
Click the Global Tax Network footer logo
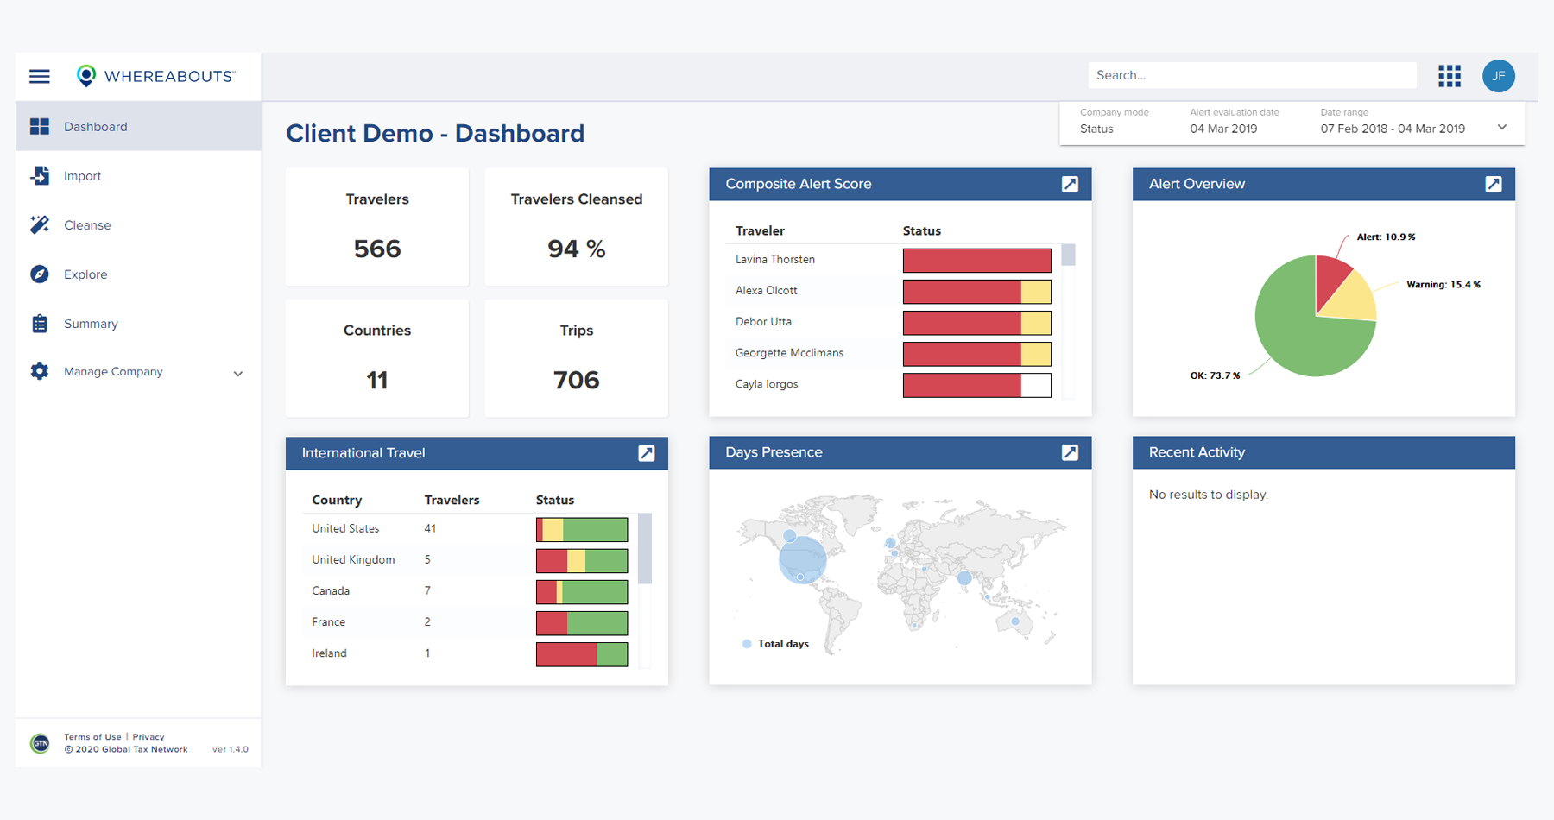(x=40, y=743)
